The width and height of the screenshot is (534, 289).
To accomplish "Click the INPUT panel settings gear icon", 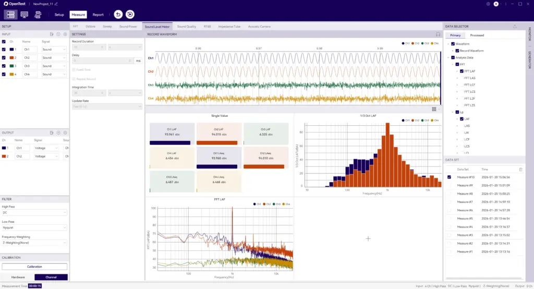I will point(65,34).
